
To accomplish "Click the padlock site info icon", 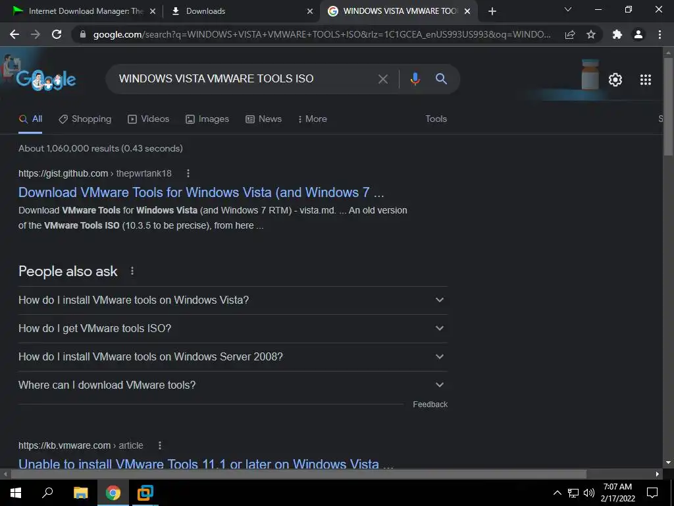I will [83, 34].
